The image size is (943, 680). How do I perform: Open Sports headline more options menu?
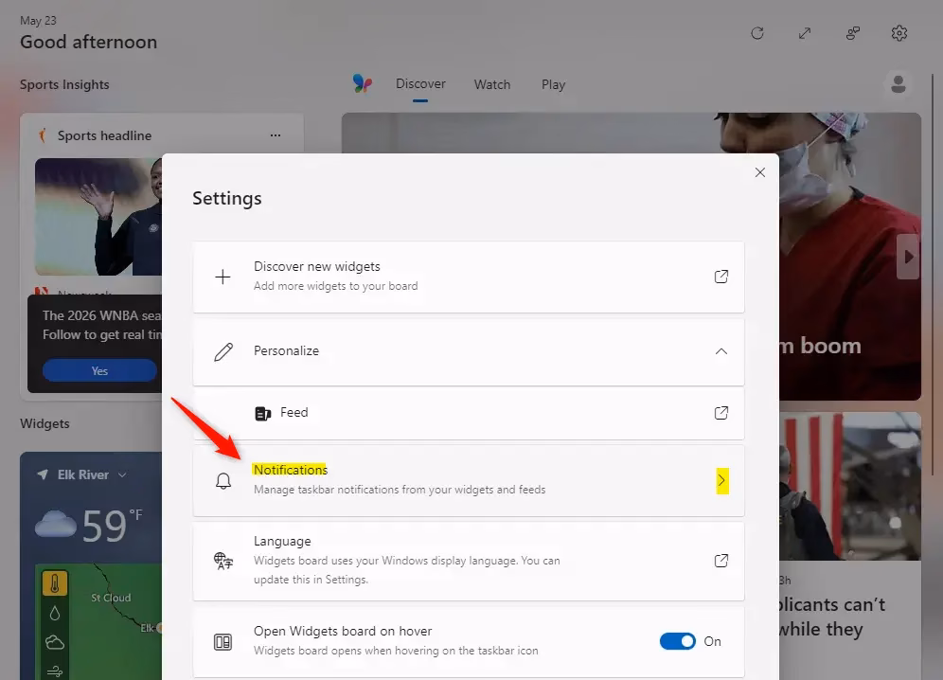point(276,135)
